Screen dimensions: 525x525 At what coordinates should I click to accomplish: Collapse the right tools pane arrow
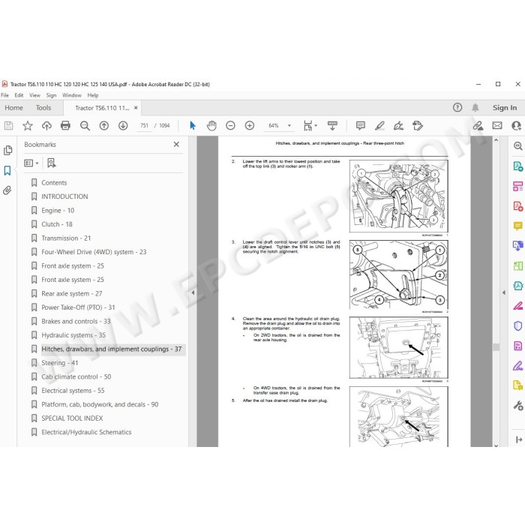click(504, 292)
